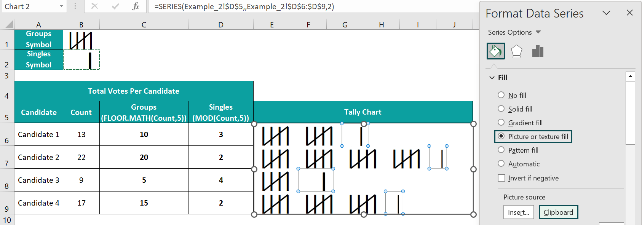The height and width of the screenshot is (225, 642).
Task: Click the pane scrollbar up arrow
Action: [x=630, y=76]
